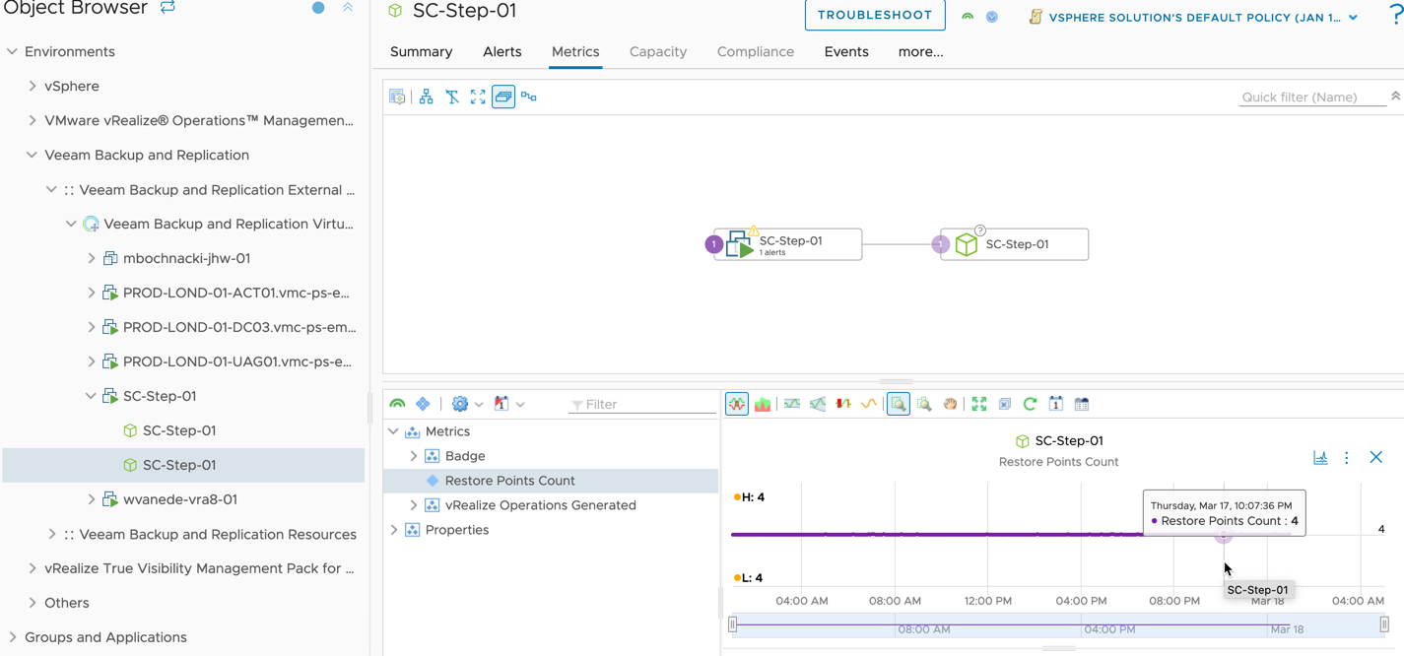1404x656 pixels.
Task: Close the Restore Points Count chart
Action: (1376, 457)
